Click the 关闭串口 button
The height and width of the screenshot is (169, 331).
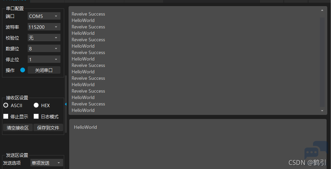44,70
